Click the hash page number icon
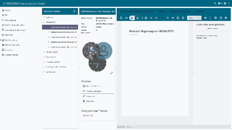 (173, 18)
